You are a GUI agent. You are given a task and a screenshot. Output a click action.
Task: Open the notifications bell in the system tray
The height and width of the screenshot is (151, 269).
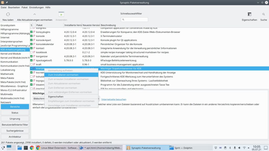pyautogui.click(x=216, y=148)
